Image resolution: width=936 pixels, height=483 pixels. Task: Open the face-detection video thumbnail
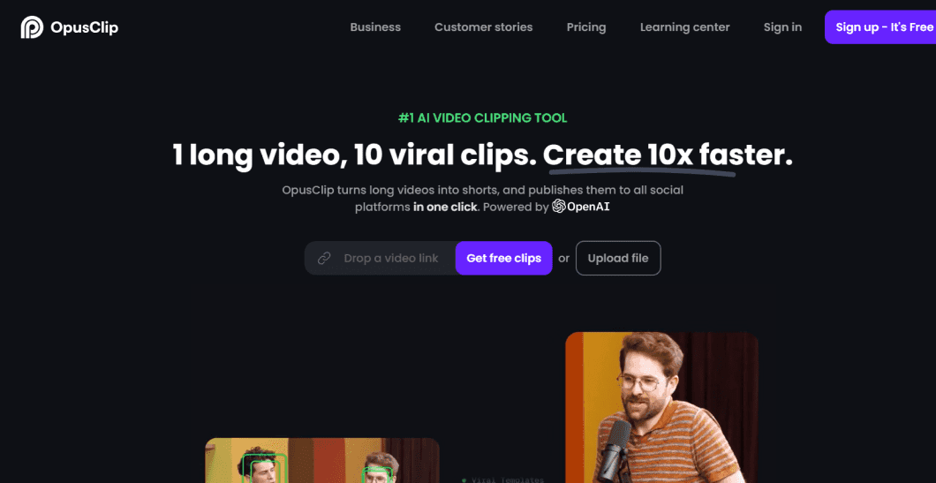[x=322, y=460]
